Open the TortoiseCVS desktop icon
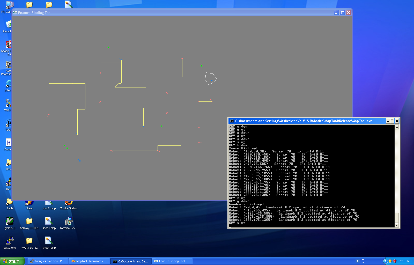Image resolution: width=414 pixels, height=265 pixels. [x=69, y=221]
